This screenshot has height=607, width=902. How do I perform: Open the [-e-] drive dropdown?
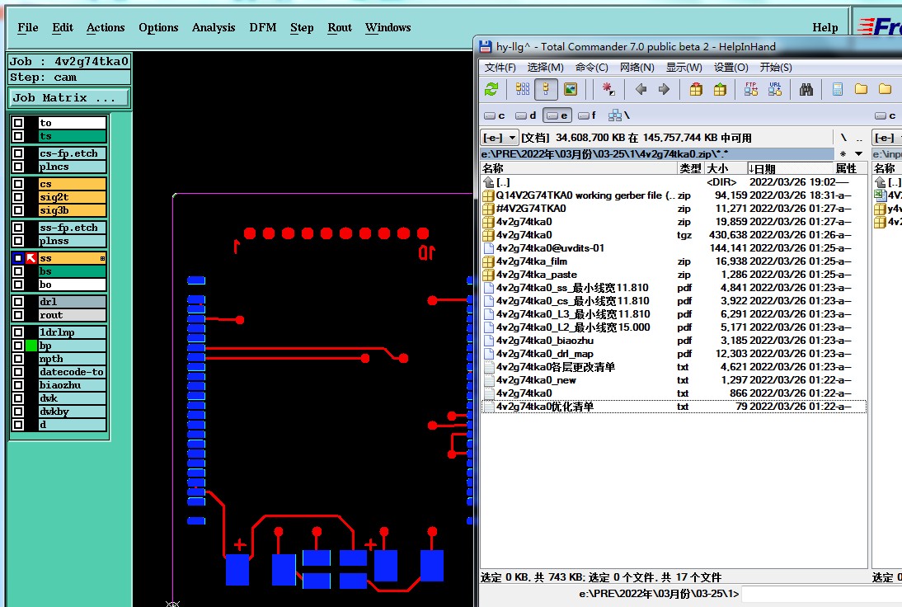click(x=500, y=138)
